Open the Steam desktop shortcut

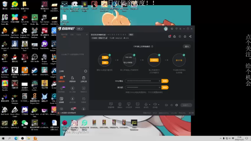[35, 71]
